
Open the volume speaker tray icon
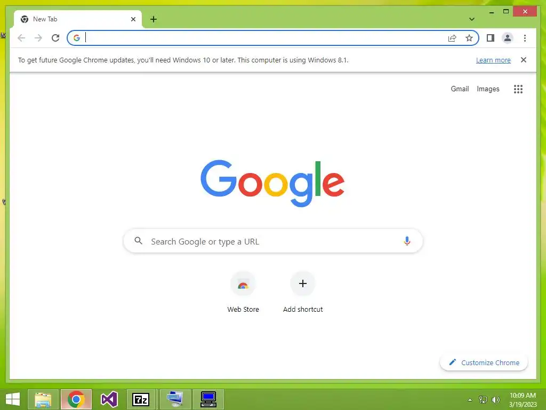495,399
